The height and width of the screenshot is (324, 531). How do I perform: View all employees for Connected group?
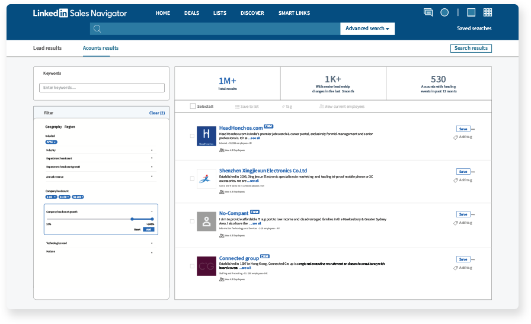232,280
